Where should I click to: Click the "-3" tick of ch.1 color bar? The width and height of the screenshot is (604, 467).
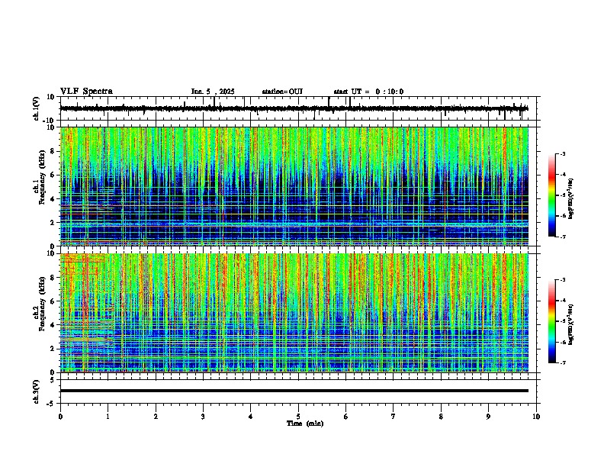[563, 154]
